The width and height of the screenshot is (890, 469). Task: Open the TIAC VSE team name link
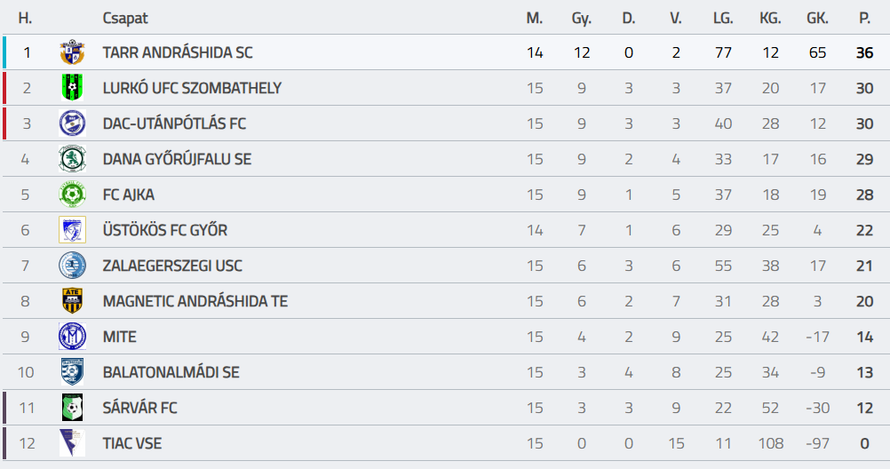click(x=132, y=443)
